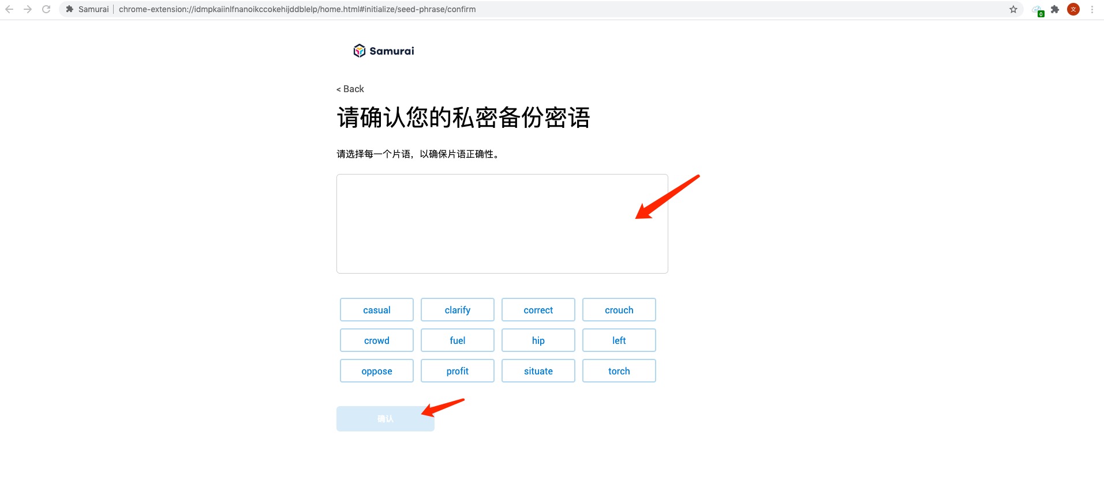Click the 确认 confirm button
This screenshot has height=481, width=1104.
point(386,419)
